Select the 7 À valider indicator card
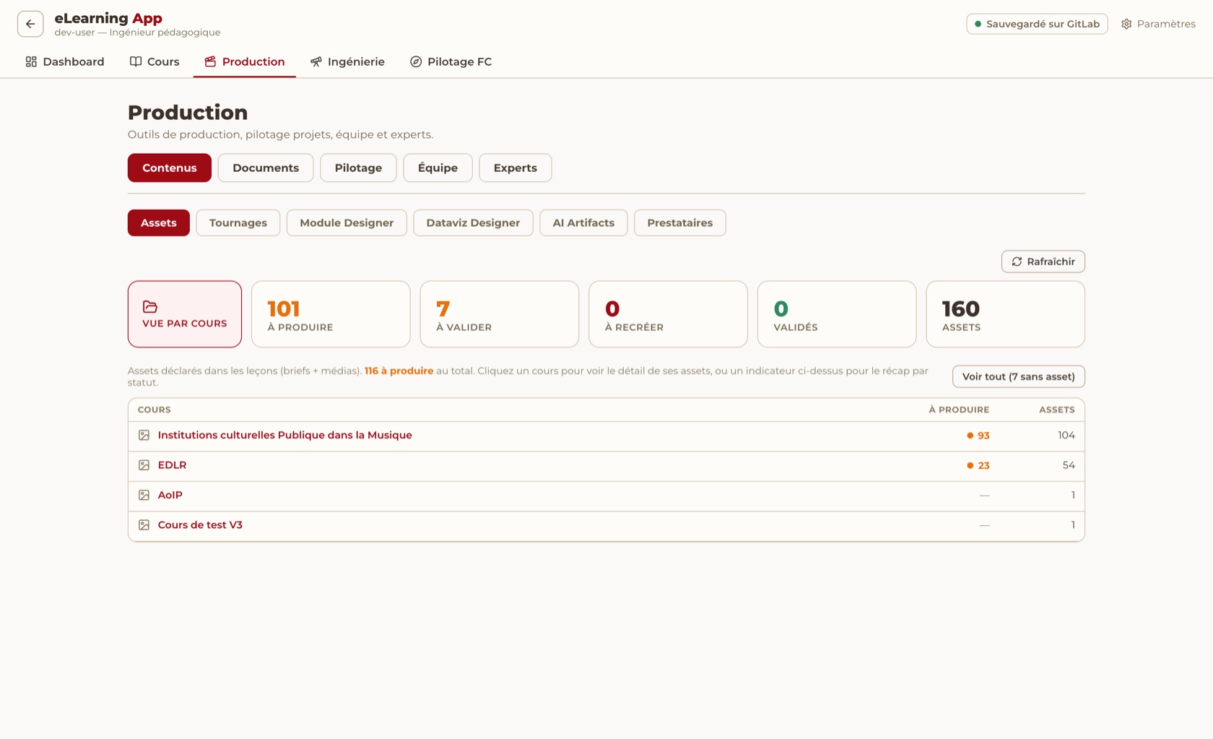This screenshot has width=1213, height=739. [x=500, y=314]
